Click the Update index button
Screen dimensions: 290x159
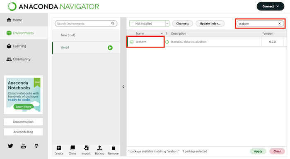pos(210,24)
